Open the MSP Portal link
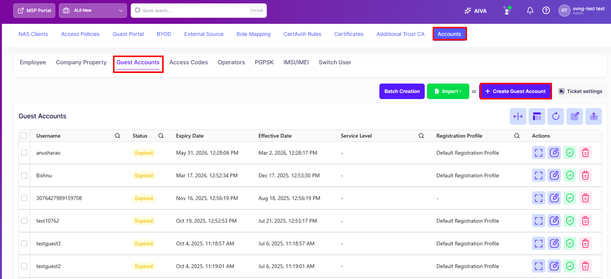The width and height of the screenshot is (611, 279). click(x=34, y=11)
